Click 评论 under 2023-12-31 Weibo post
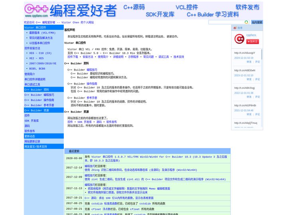287x215 pixels. tap(258, 79)
